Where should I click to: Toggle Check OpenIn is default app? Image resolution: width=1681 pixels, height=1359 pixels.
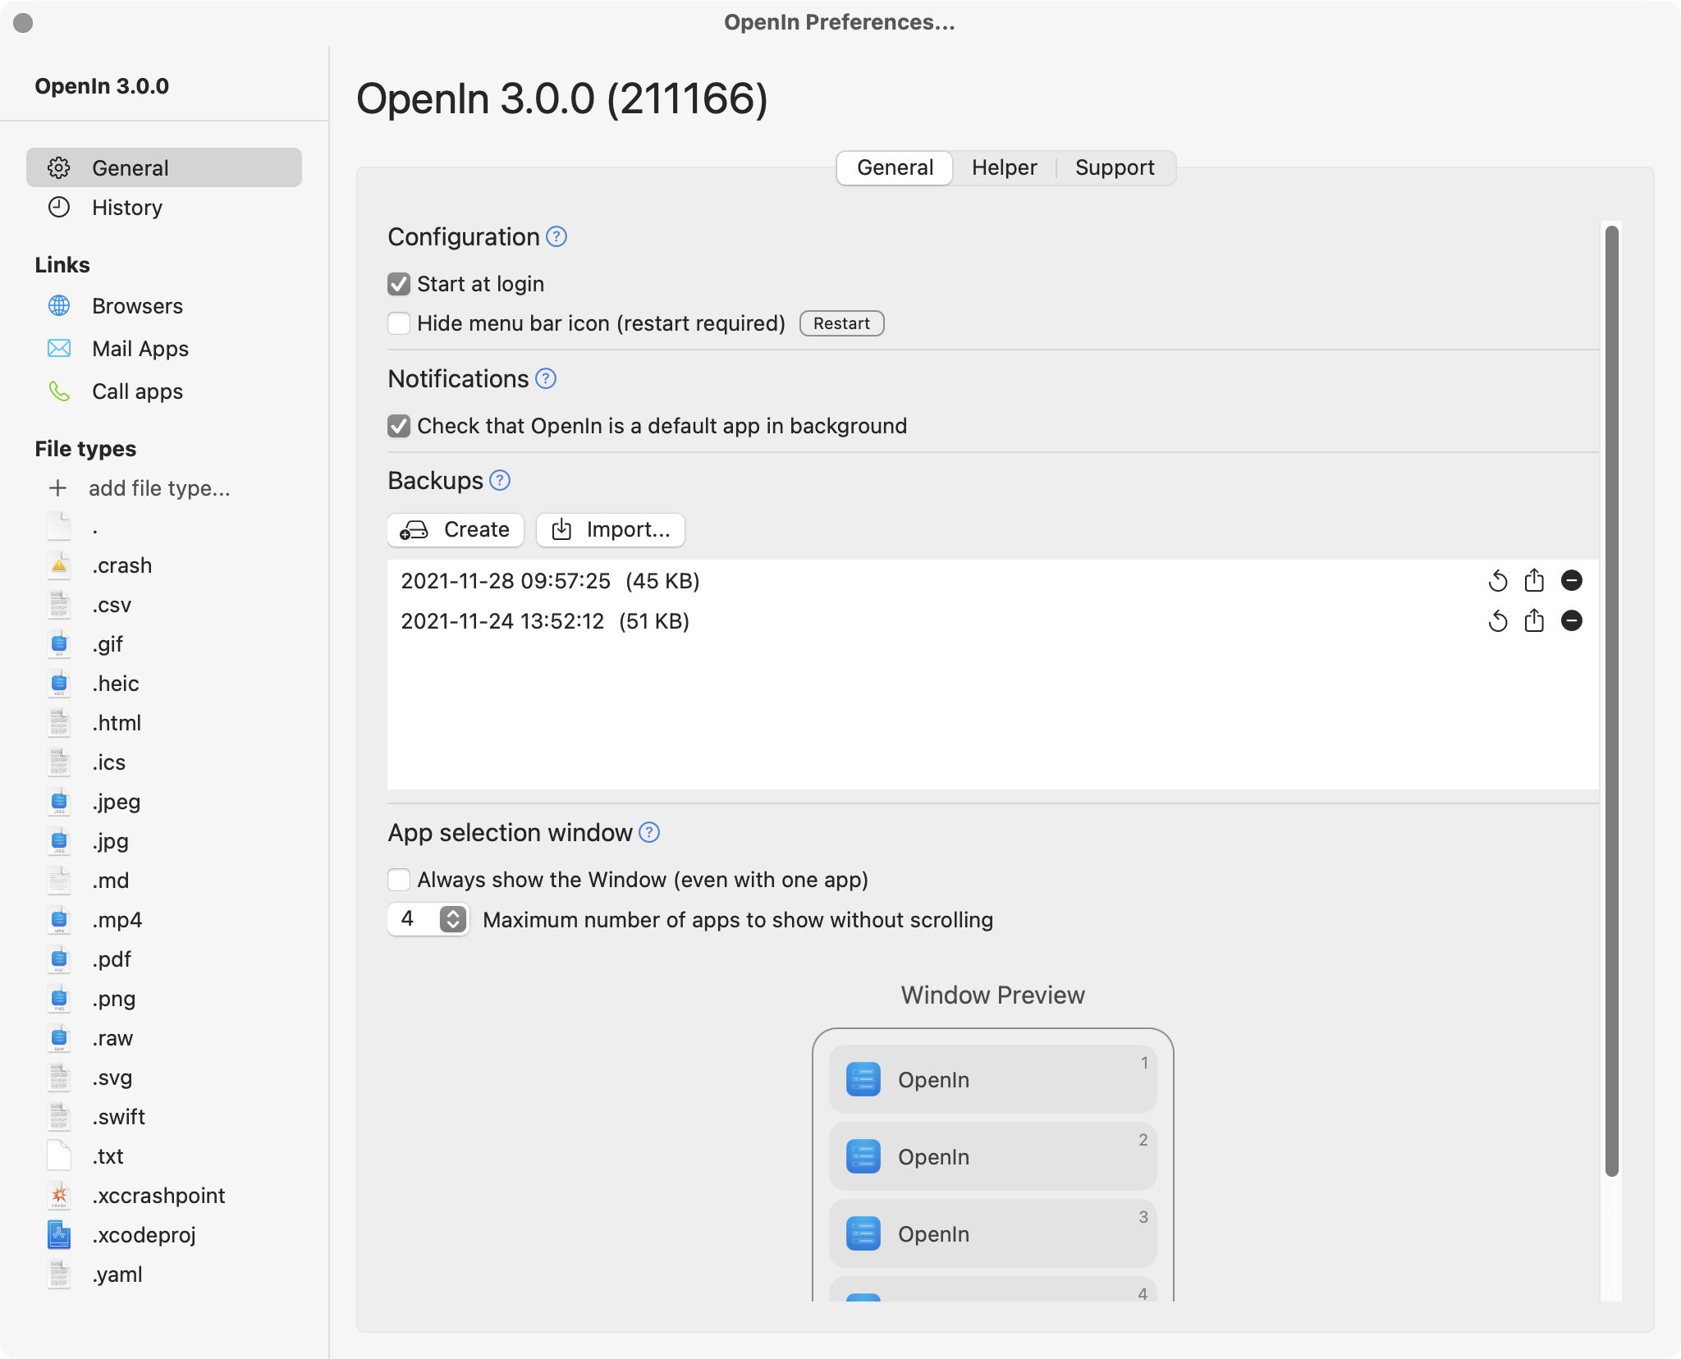pos(400,426)
